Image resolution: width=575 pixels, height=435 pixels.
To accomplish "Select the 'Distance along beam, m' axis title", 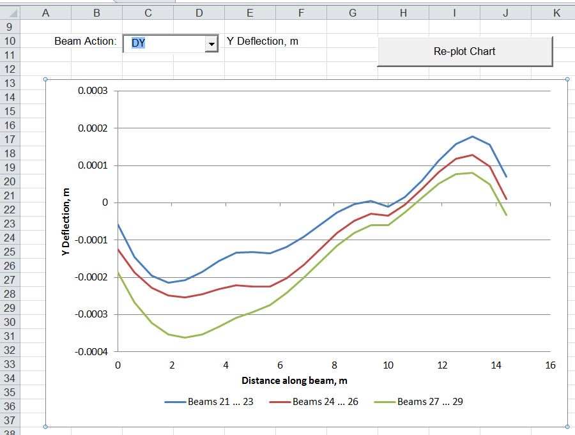I will click(x=295, y=381).
